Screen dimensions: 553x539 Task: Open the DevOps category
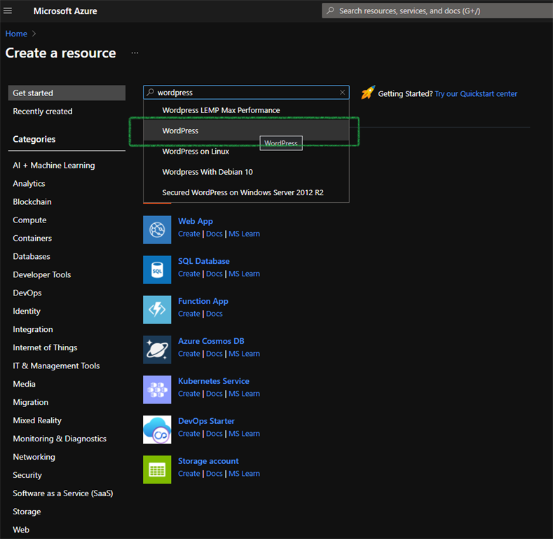[x=27, y=293]
